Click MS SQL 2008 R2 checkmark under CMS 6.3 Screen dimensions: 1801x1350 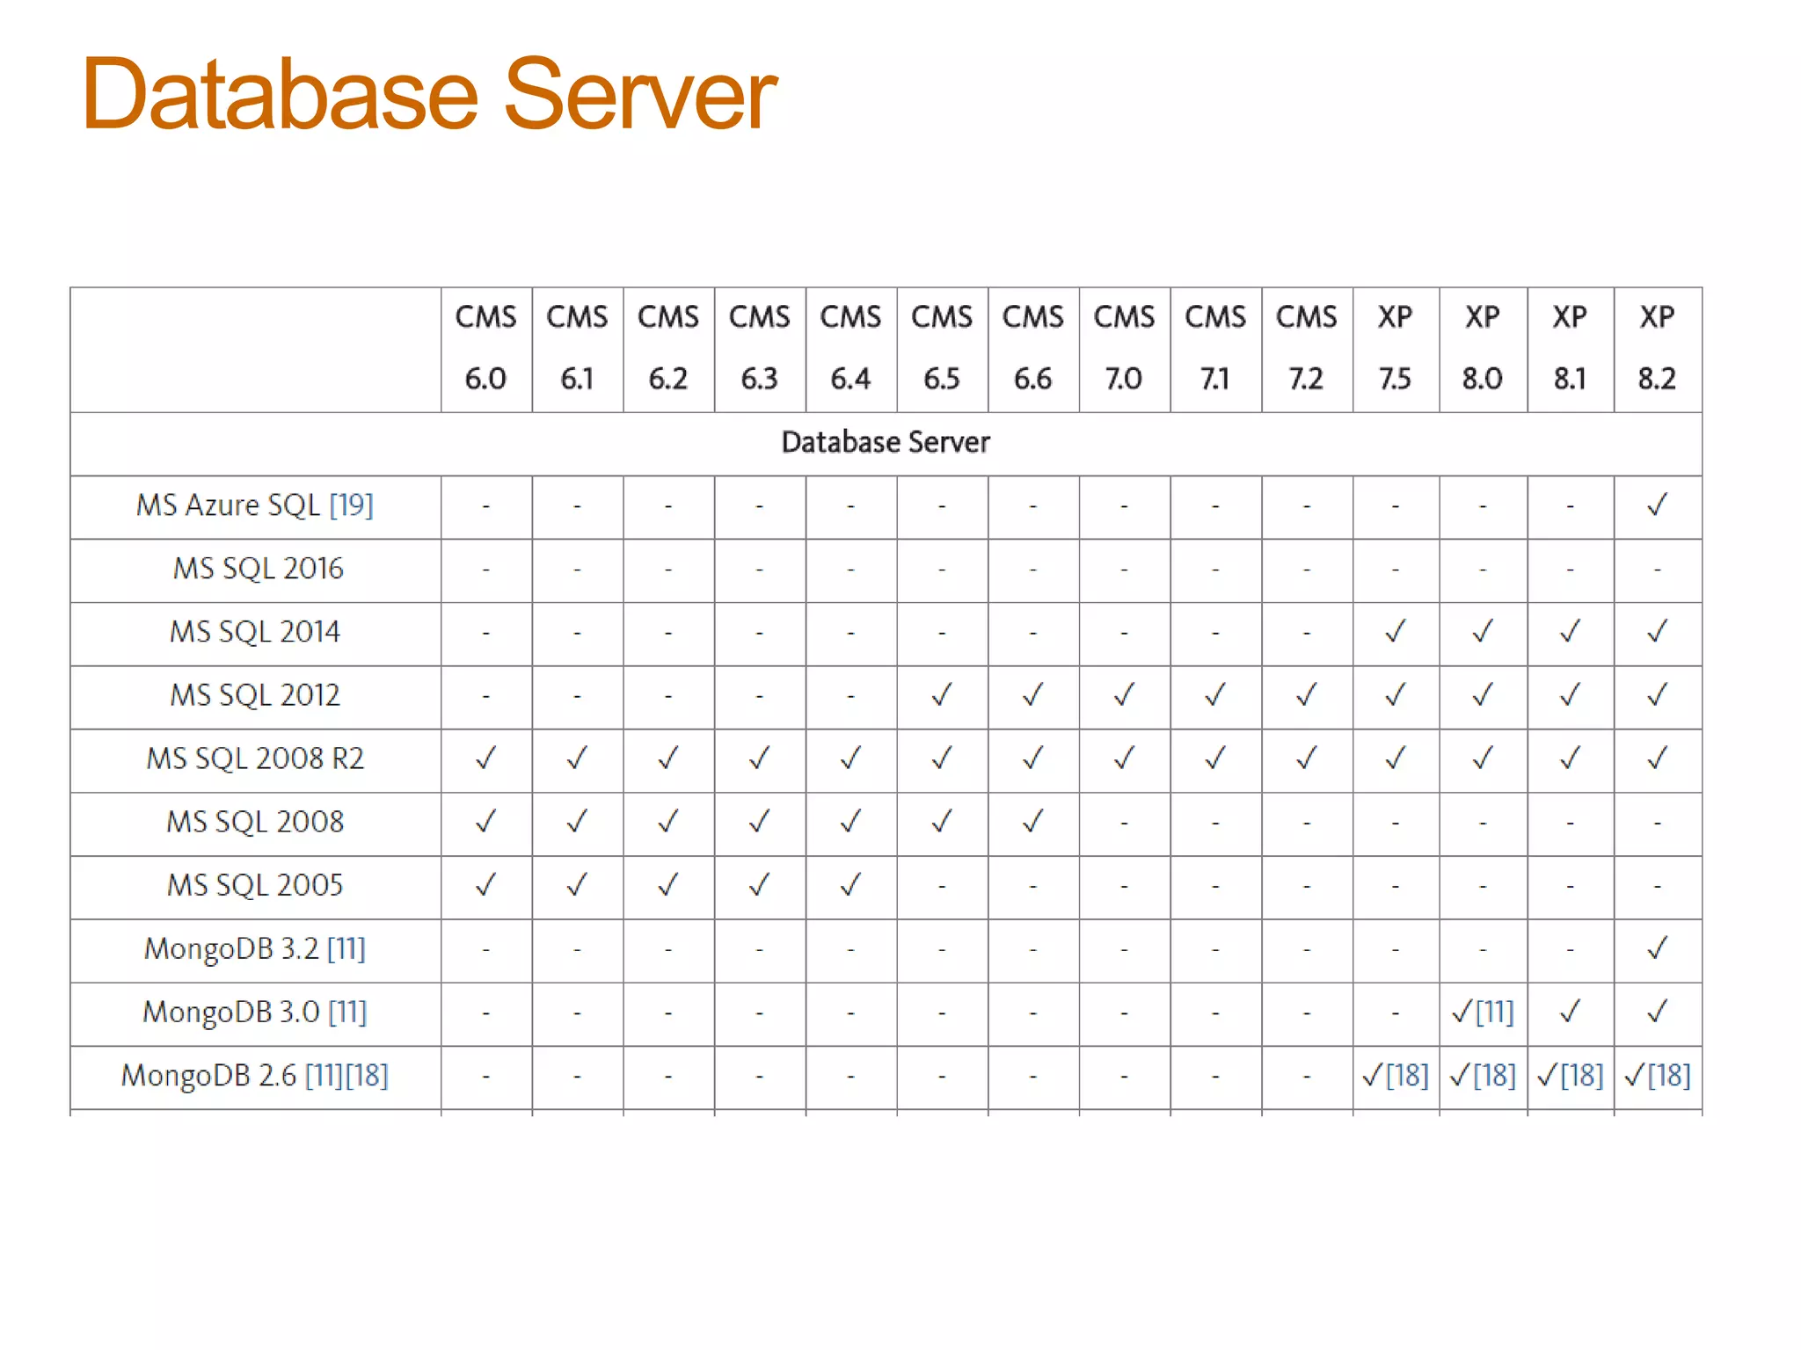760,758
